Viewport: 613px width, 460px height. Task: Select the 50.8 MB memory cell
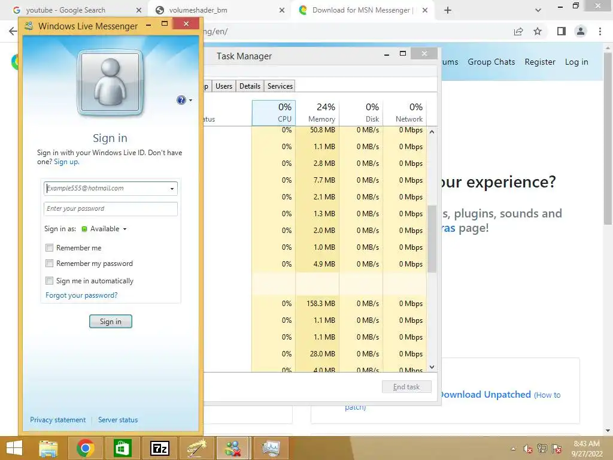[317, 130]
